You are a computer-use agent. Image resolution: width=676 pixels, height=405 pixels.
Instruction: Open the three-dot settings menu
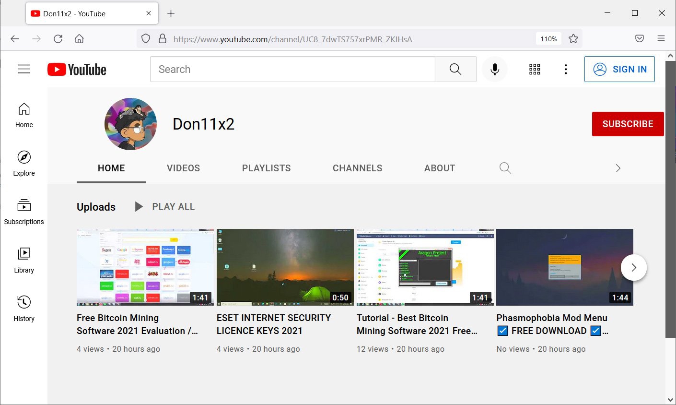tap(566, 69)
